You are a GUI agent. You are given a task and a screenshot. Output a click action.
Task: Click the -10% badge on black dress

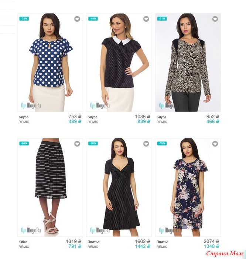93,144
